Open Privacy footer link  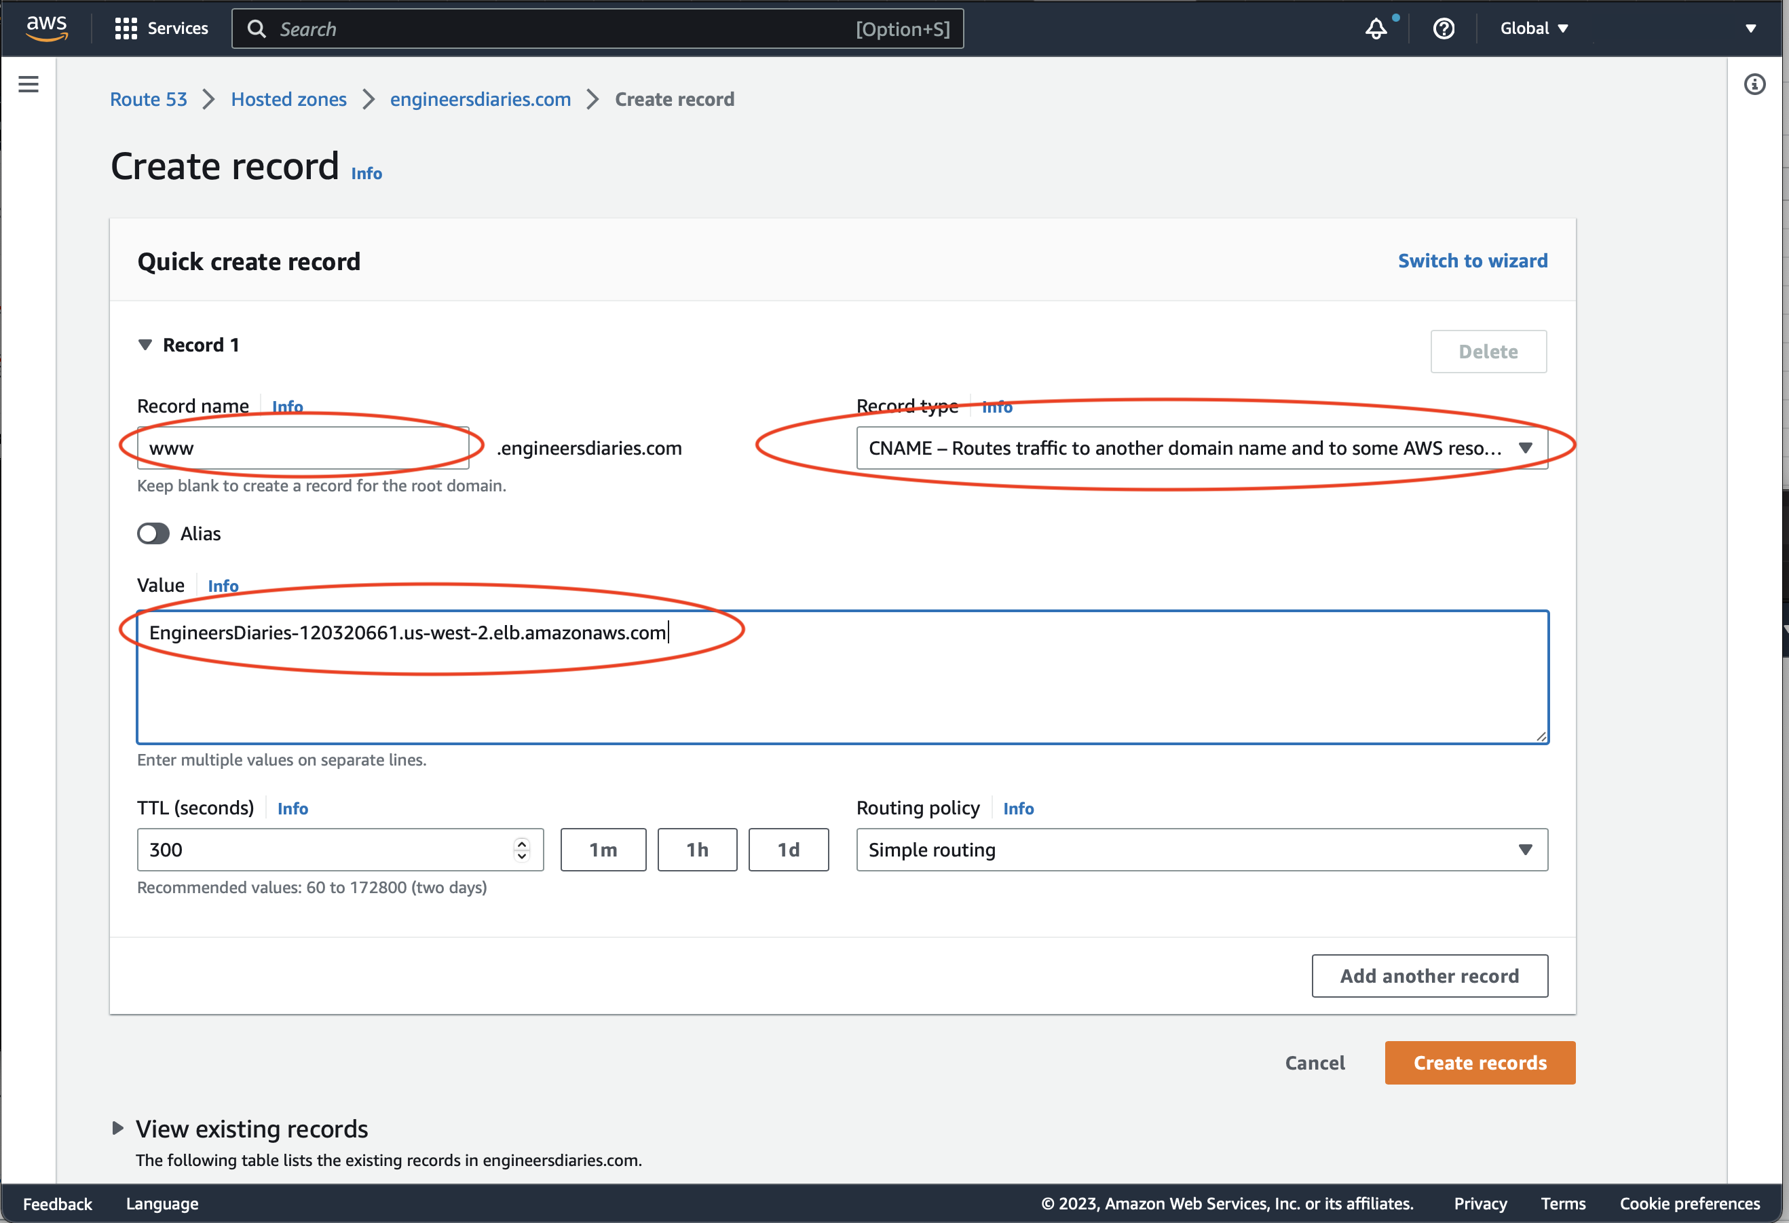click(x=1480, y=1204)
